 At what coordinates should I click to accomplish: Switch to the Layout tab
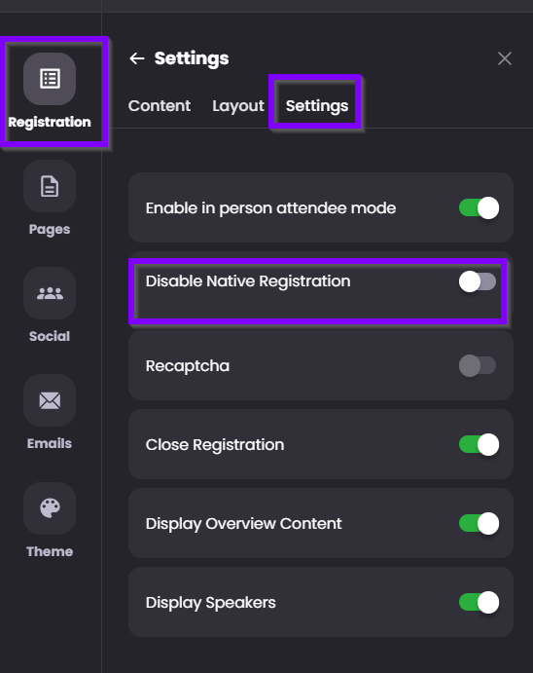(x=238, y=105)
